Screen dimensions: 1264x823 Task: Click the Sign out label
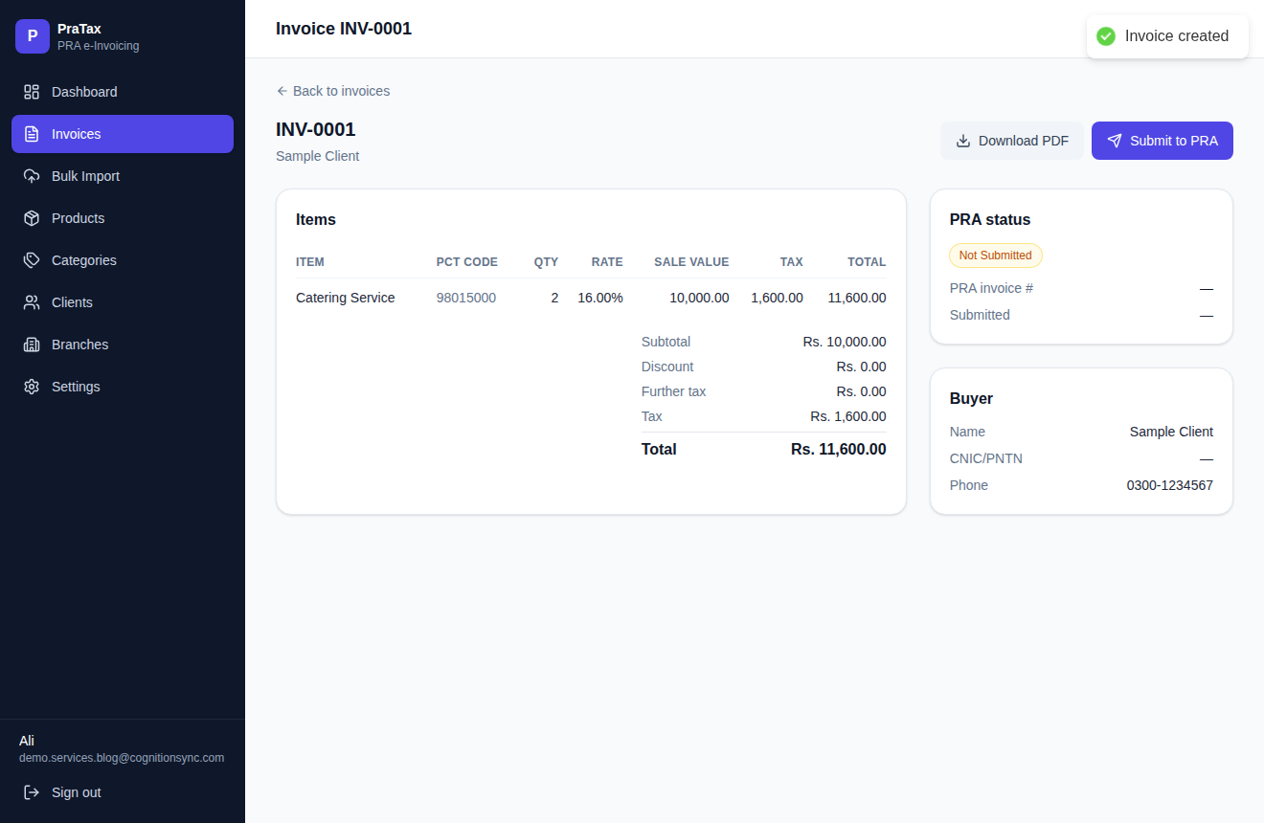(x=77, y=792)
